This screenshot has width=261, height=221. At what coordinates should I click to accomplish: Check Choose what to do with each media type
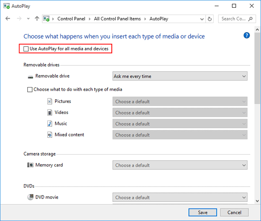click(30, 90)
